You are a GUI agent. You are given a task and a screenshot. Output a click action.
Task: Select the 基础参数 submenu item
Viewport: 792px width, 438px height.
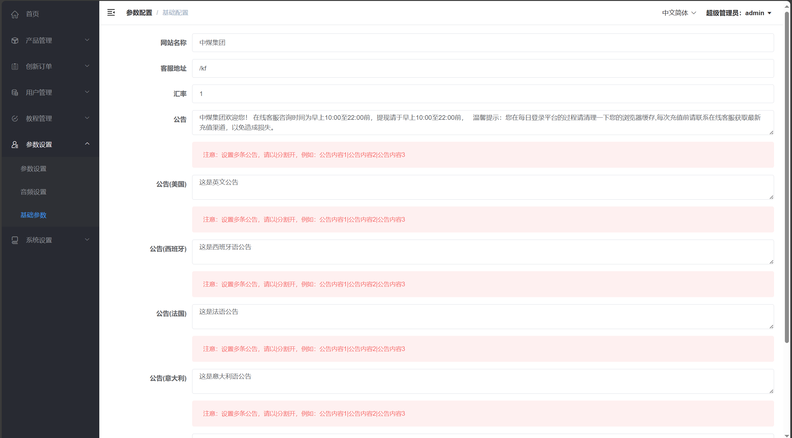click(x=33, y=215)
